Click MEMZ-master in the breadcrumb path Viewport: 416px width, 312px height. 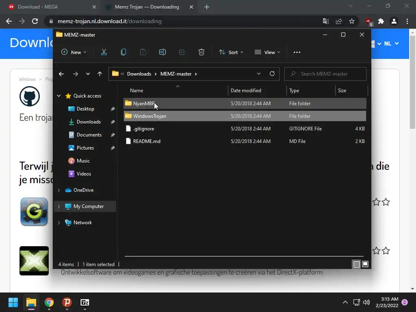click(x=176, y=74)
